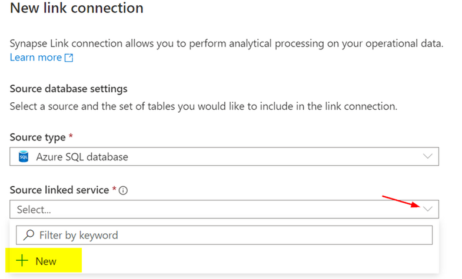The width and height of the screenshot is (462, 279).
Task: Click the external link icon after Learn more
Action: [x=69, y=58]
